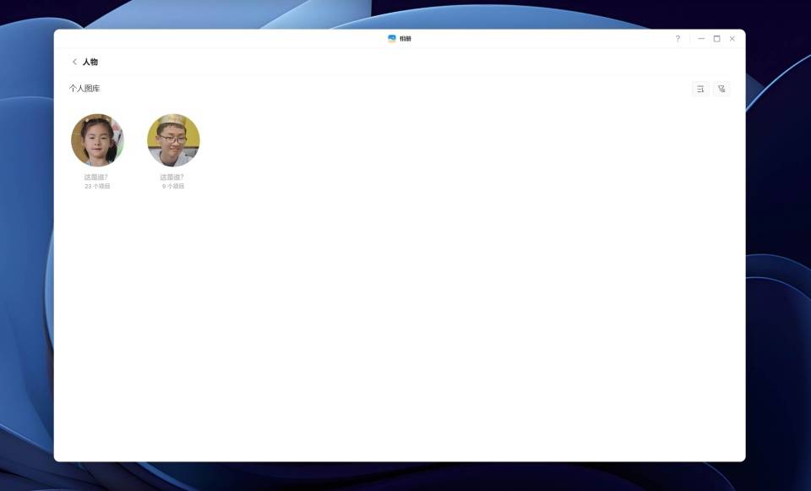Open the girl's face album thumbnail
This screenshot has width=811, height=491.
point(97,140)
